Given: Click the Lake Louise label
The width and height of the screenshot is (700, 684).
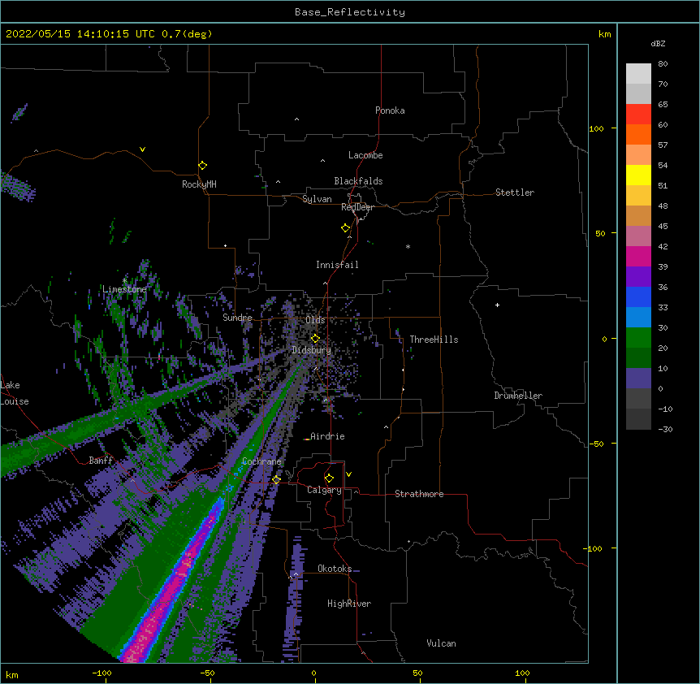Looking at the screenshot, I should 15,393.
